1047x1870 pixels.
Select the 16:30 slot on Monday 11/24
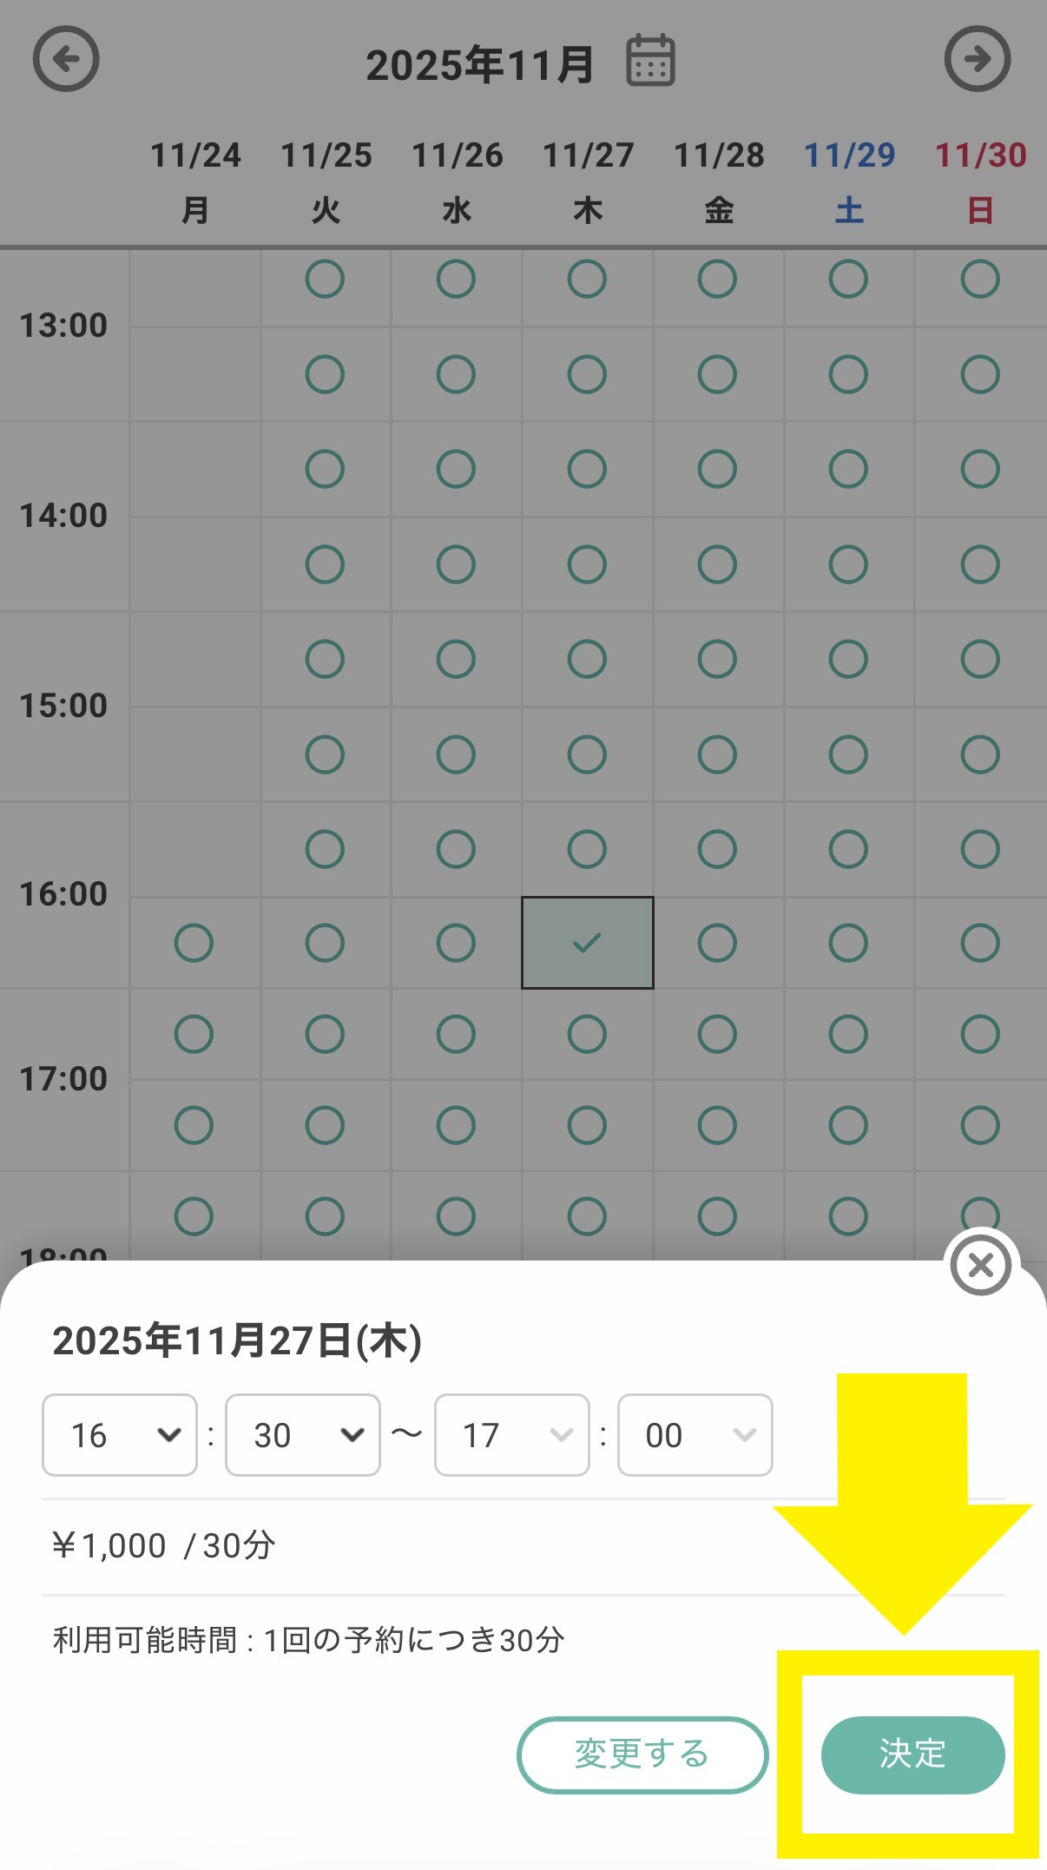(194, 943)
